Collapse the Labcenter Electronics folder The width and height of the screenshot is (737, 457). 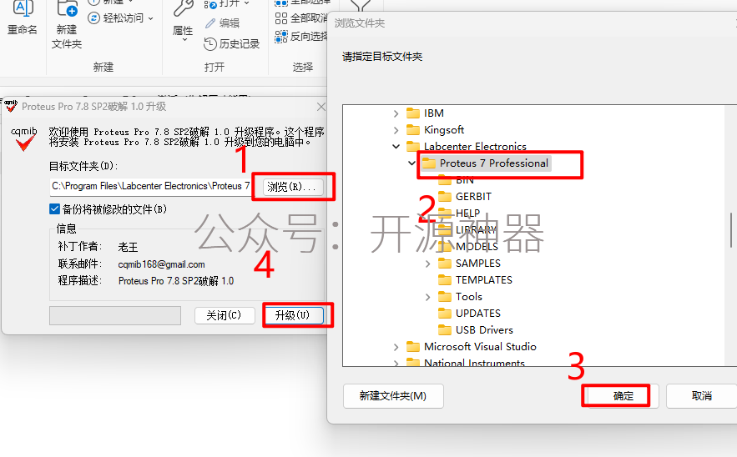[396, 147]
